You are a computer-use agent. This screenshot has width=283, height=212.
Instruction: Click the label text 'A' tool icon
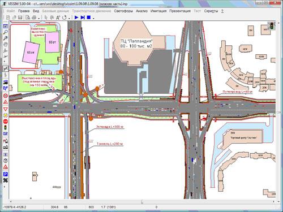58,18
